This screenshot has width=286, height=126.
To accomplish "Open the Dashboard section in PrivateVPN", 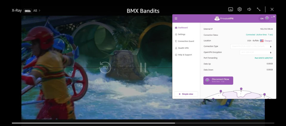I will tap(181, 28).
